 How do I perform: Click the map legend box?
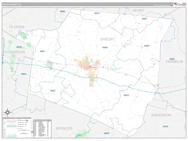pos(17,127)
